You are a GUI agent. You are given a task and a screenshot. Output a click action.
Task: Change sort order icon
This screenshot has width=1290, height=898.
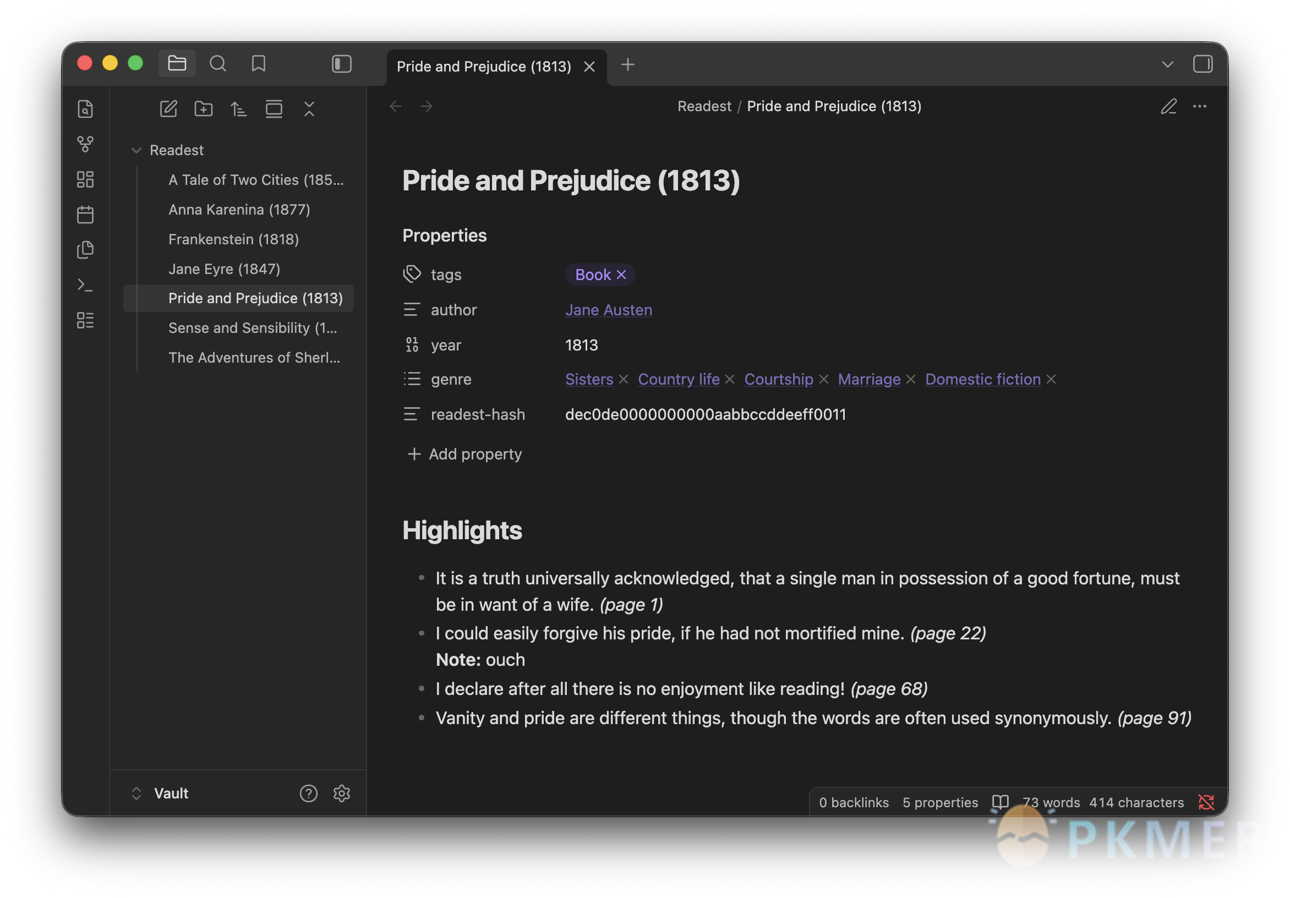tap(239, 108)
